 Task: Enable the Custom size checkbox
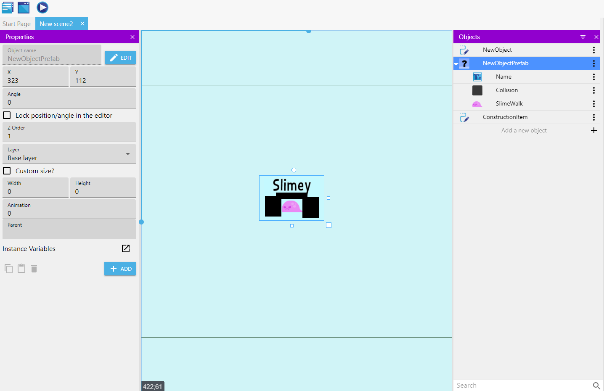pyautogui.click(x=6, y=171)
